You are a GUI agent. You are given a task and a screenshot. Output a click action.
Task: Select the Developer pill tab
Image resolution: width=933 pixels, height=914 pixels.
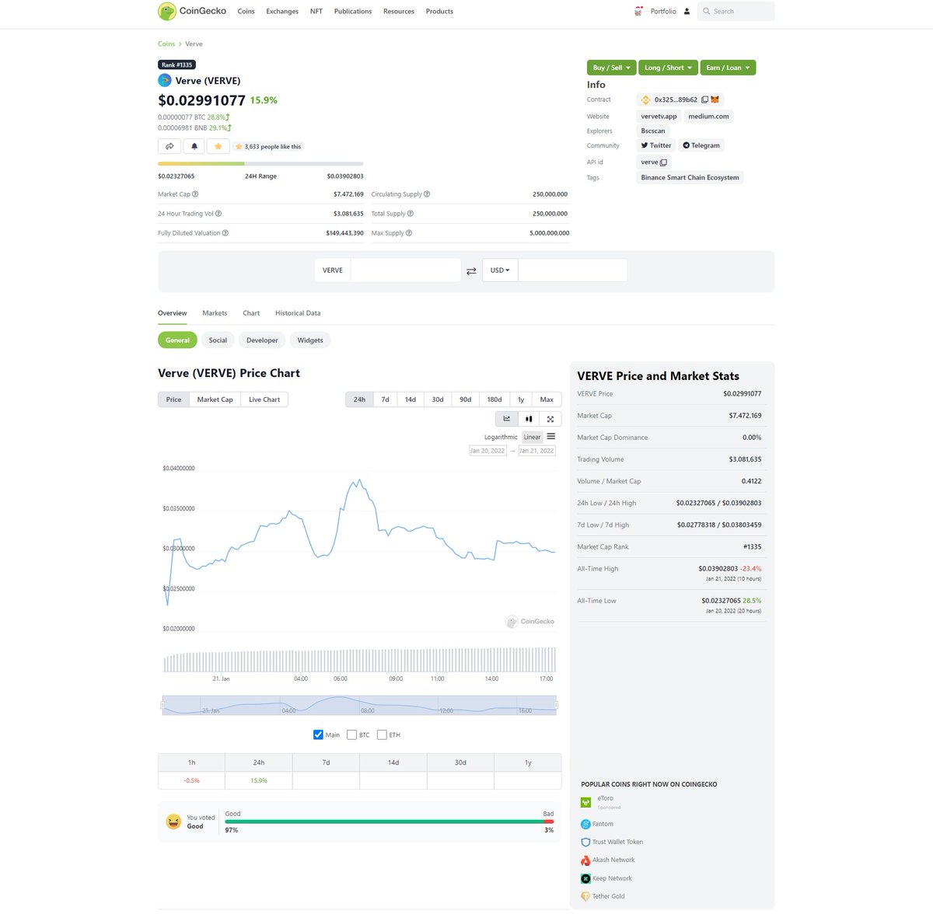tap(262, 340)
